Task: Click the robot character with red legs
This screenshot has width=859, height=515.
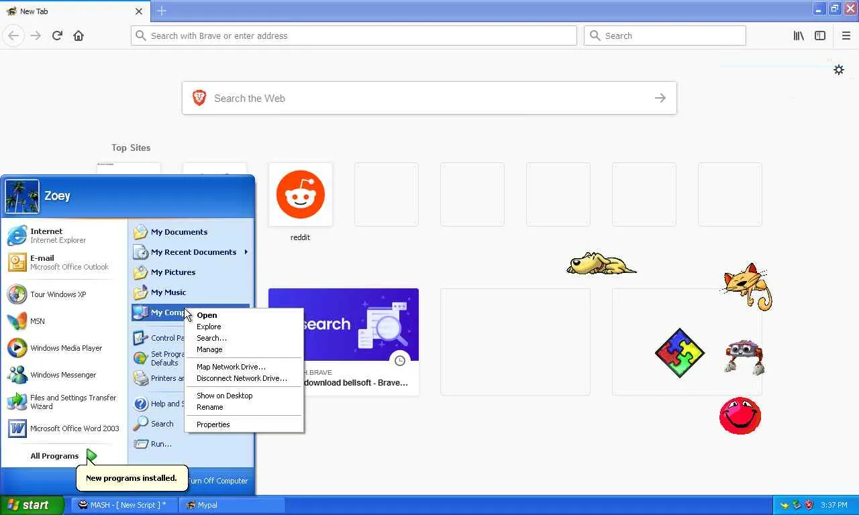Action: tap(744, 357)
